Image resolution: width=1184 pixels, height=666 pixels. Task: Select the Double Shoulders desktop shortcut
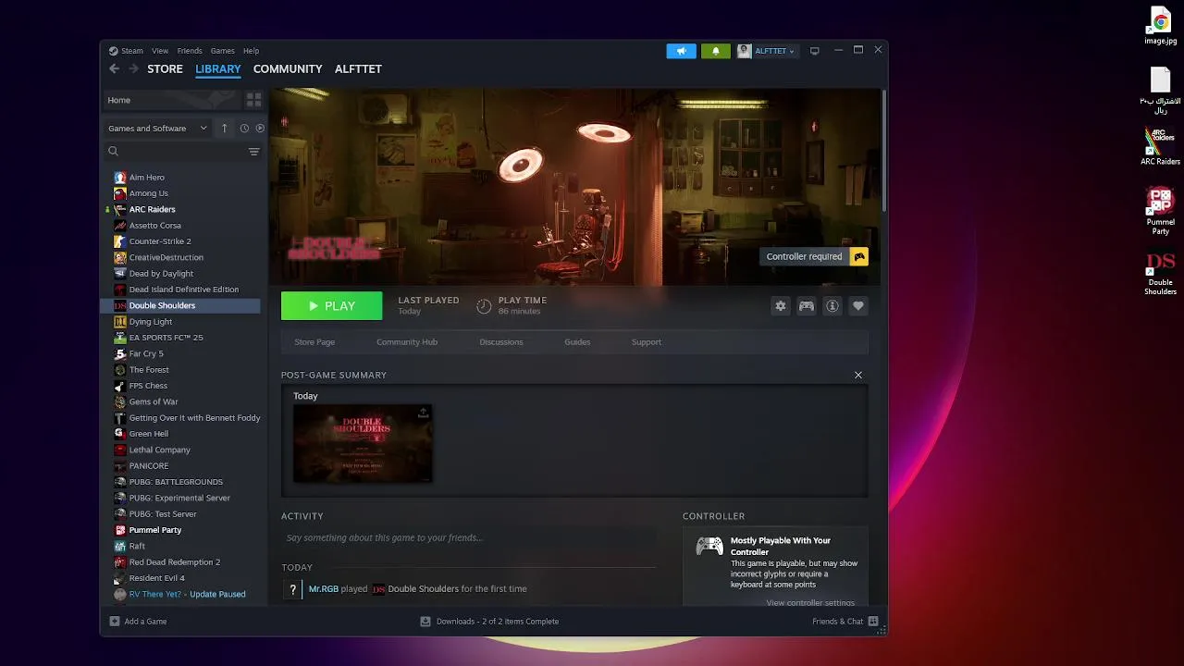click(1161, 274)
